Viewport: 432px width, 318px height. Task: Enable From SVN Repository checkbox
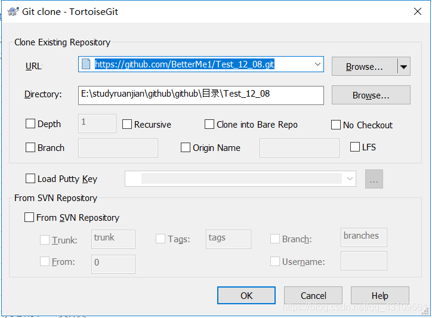click(x=29, y=217)
